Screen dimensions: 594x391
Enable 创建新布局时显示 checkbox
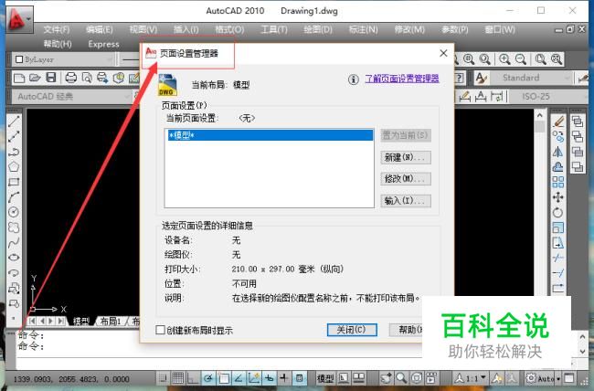[x=160, y=330]
